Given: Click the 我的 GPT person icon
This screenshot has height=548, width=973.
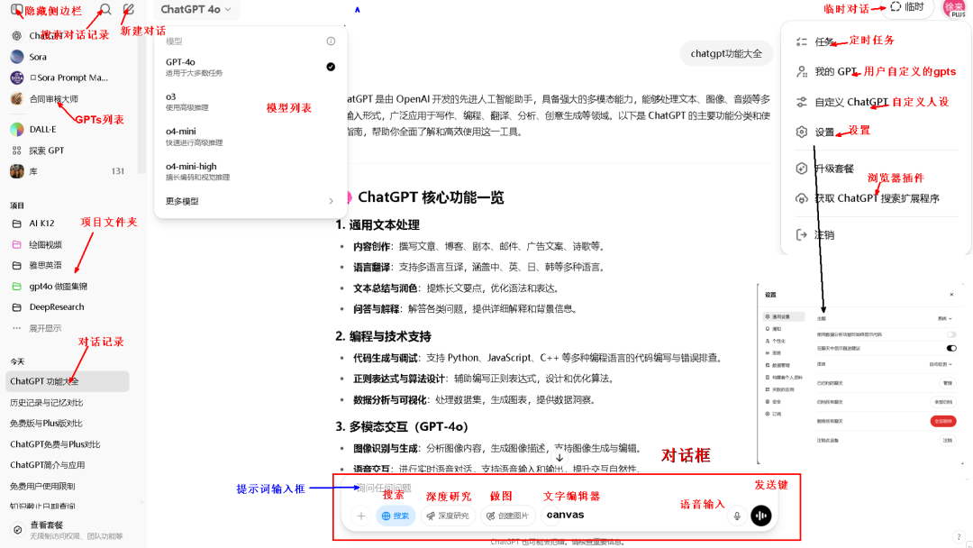Looking at the screenshot, I should [x=802, y=71].
